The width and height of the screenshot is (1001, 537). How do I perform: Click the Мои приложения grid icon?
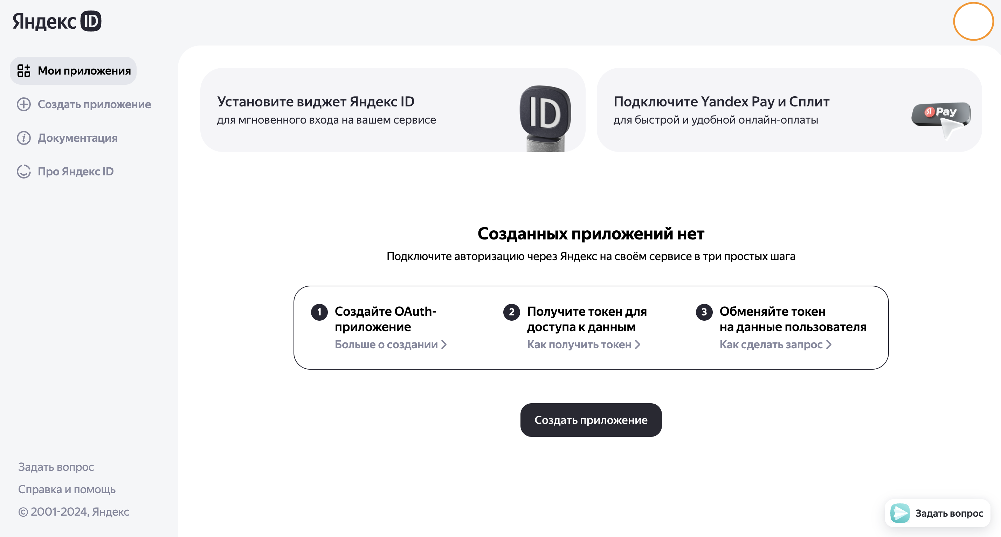coord(24,71)
